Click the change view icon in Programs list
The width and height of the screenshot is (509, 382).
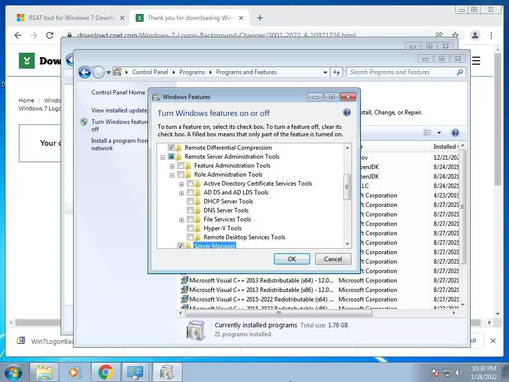point(427,132)
